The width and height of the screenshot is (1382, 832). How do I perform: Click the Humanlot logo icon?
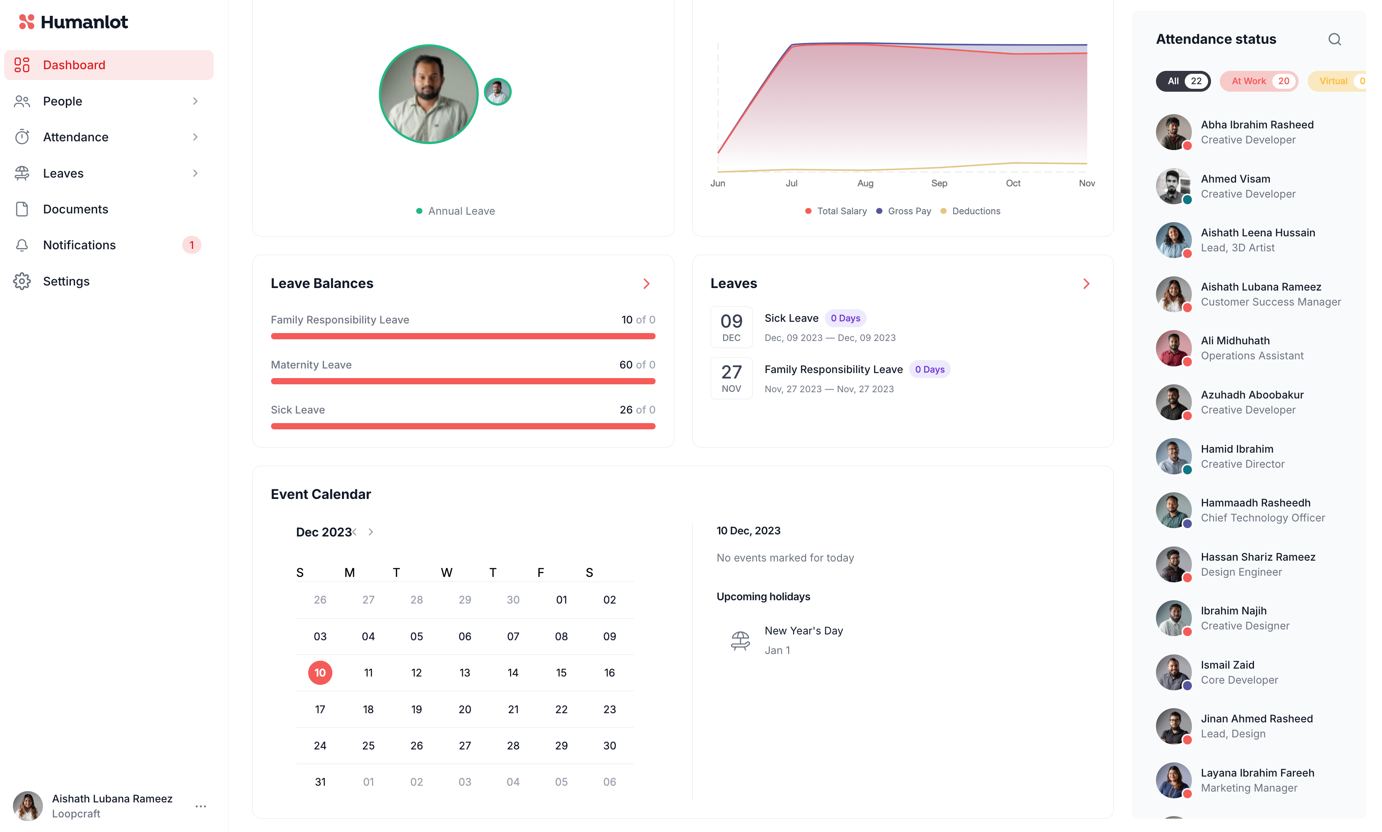coord(26,22)
